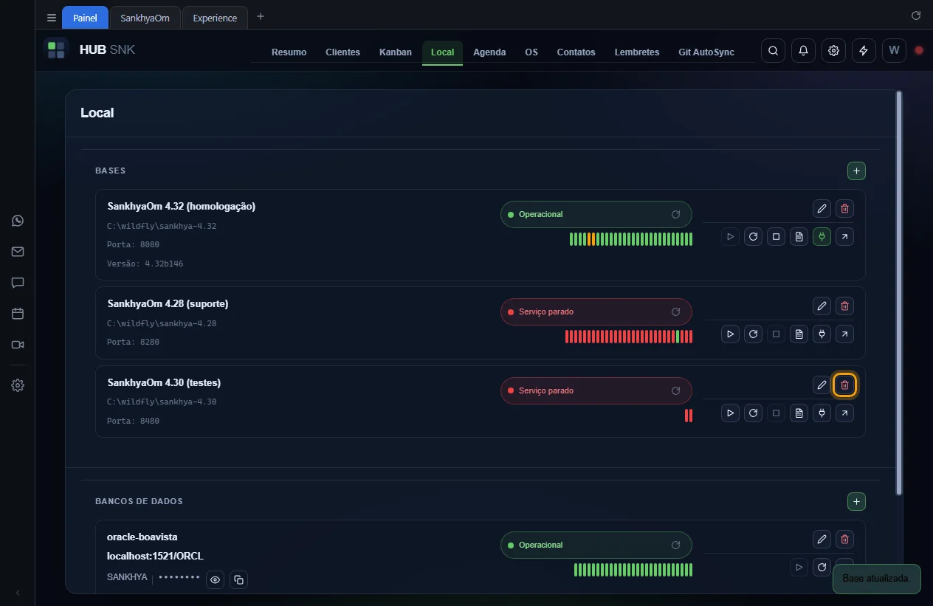Open the video camera item in sidebar
933x606 pixels.
pyautogui.click(x=18, y=345)
